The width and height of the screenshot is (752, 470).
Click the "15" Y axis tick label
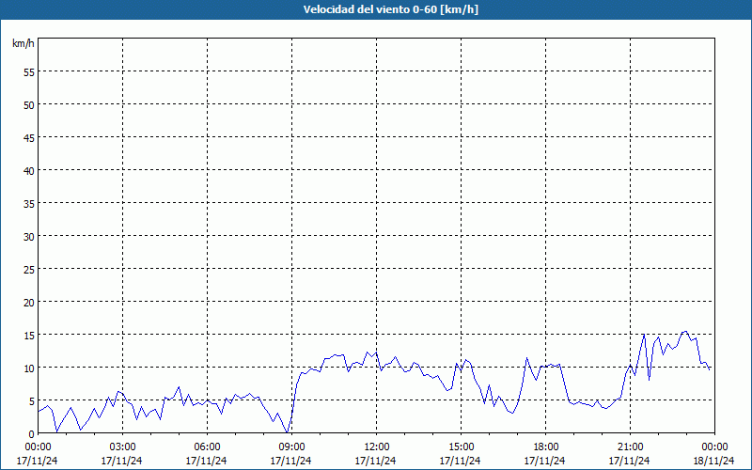tap(29, 335)
